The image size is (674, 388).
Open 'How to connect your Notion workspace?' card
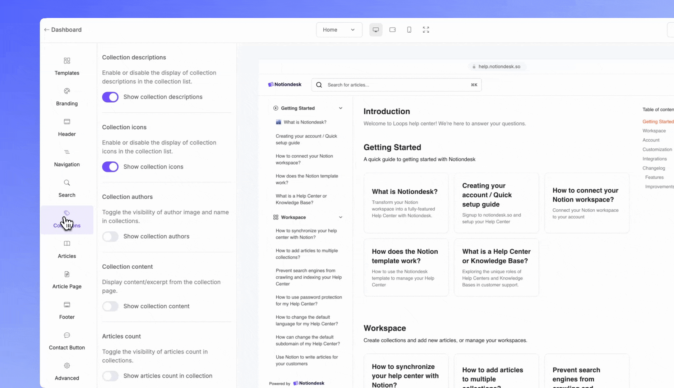click(587, 203)
